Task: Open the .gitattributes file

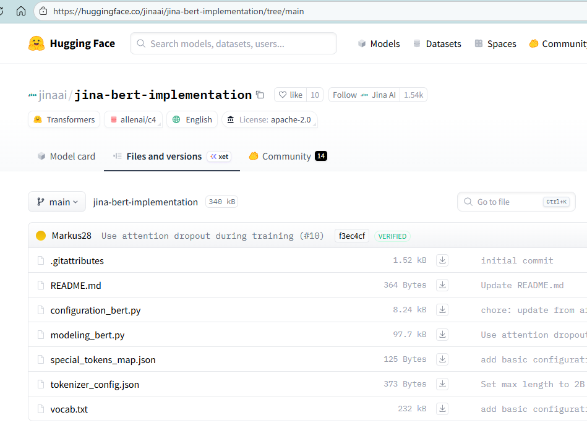Action: pyautogui.click(x=77, y=260)
